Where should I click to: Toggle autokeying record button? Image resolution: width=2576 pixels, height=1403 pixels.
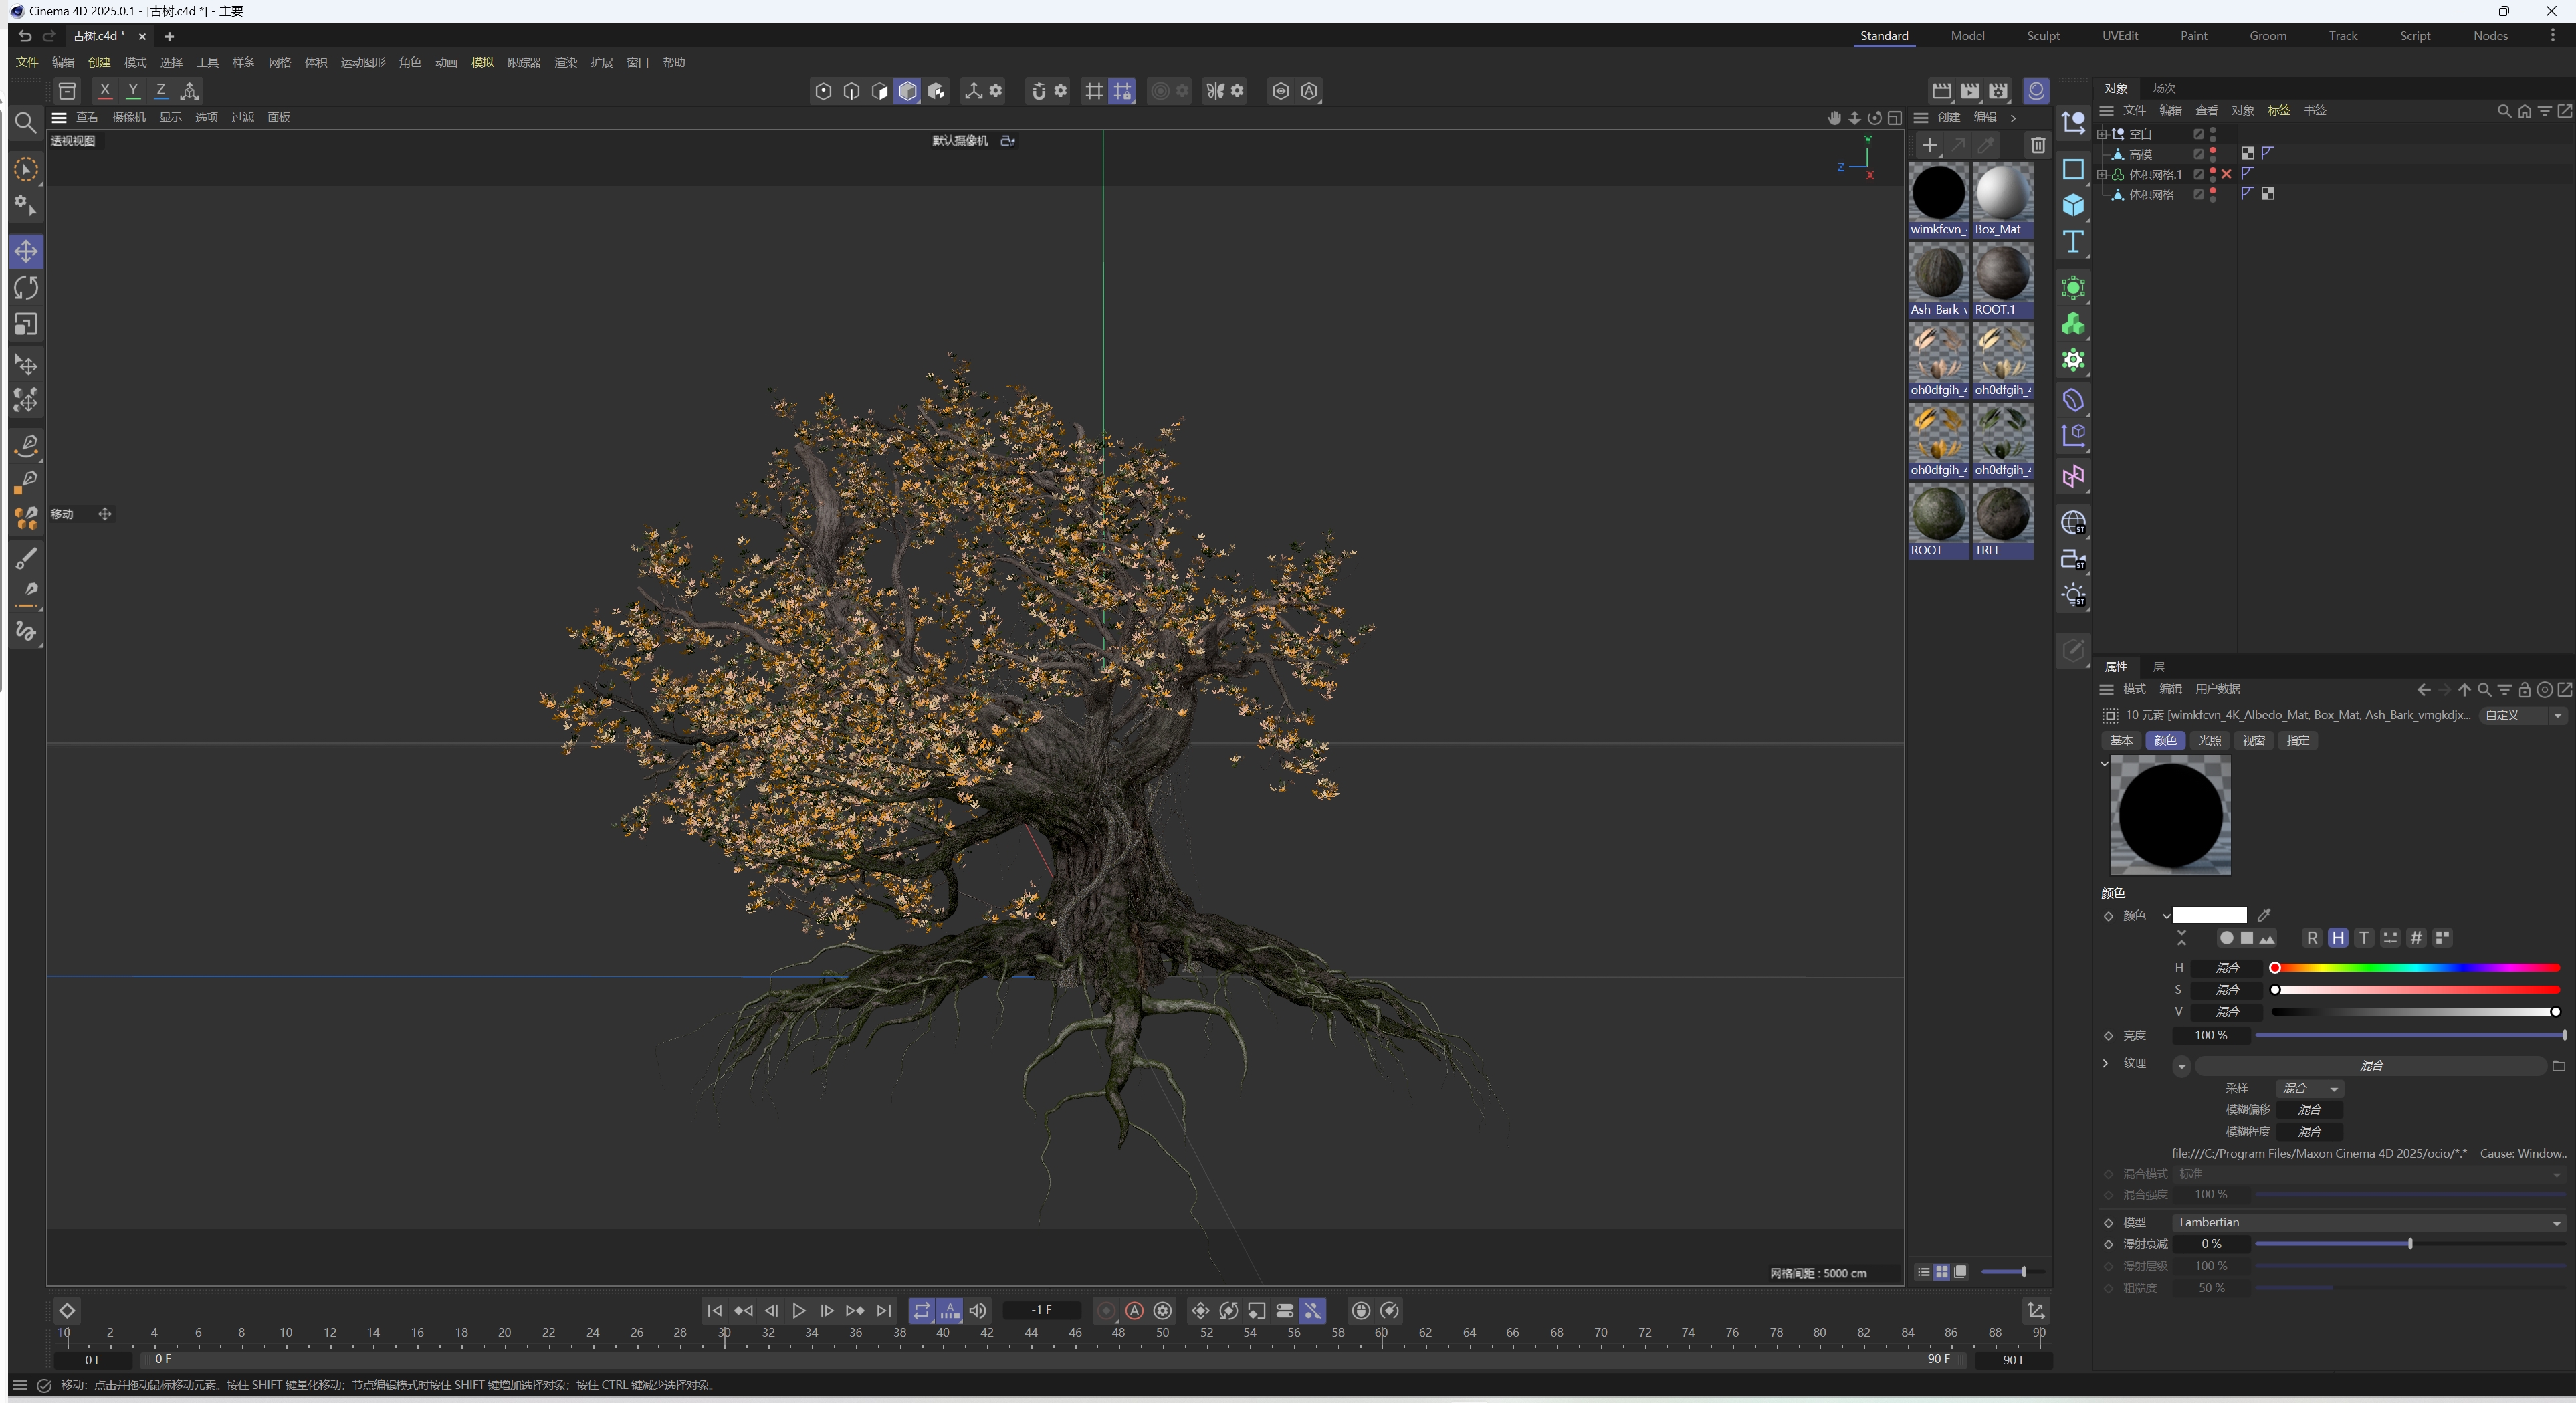click(x=1134, y=1310)
